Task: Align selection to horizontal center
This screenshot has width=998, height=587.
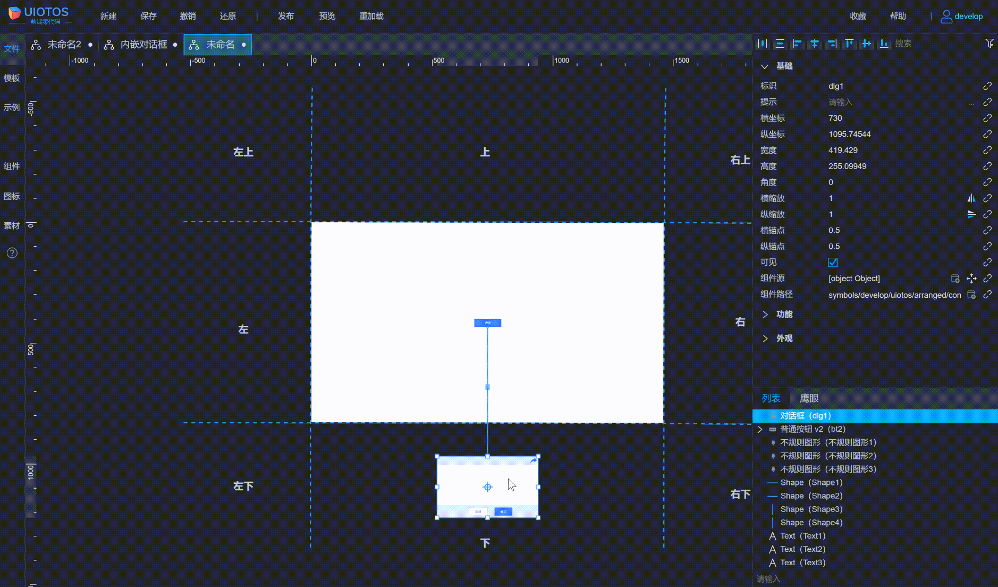Action: (815, 44)
